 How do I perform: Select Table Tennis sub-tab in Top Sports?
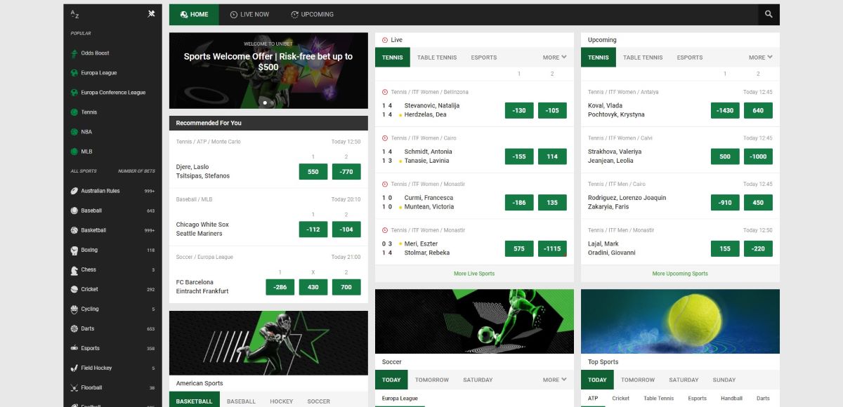(x=659, y=399)
